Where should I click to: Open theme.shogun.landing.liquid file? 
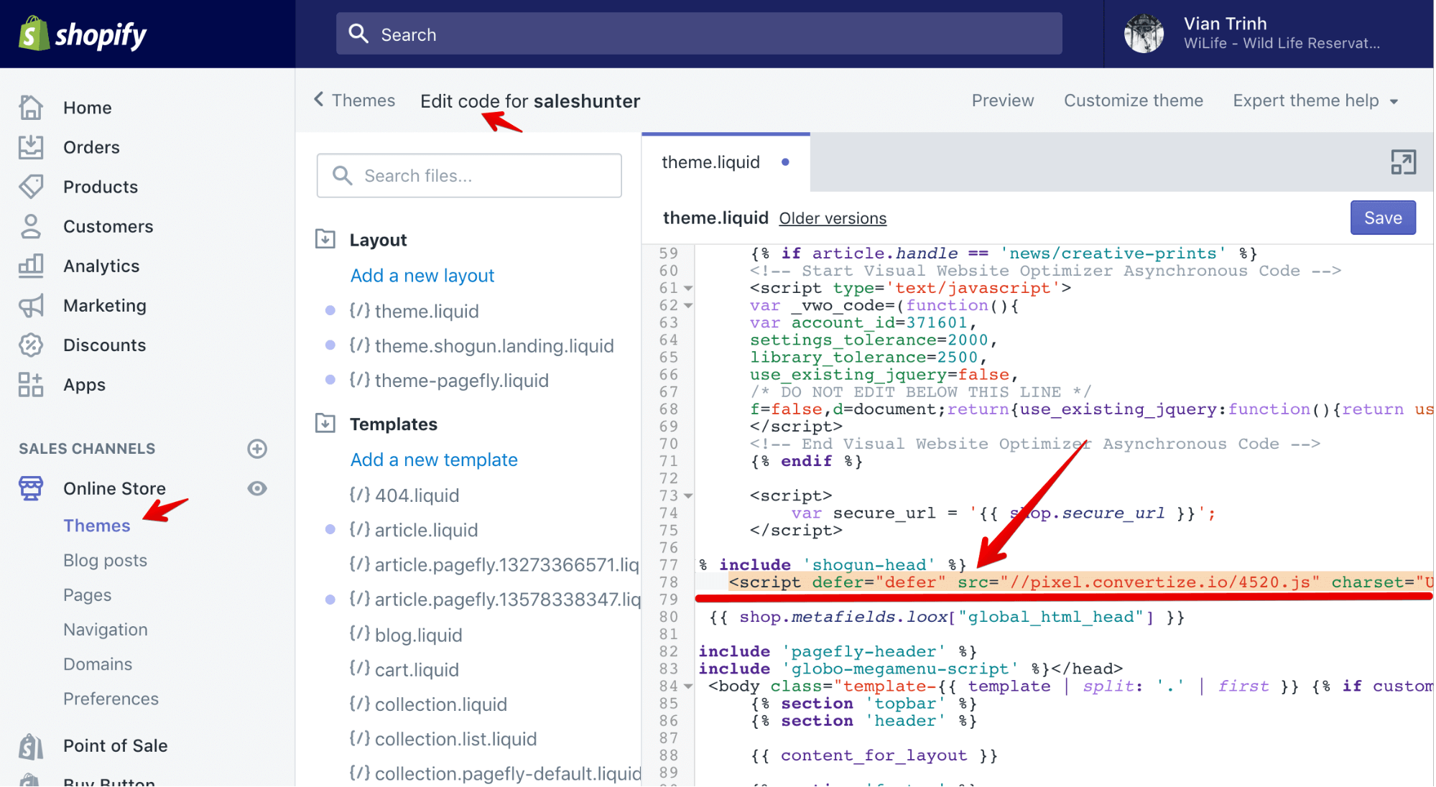coord(481,346)
